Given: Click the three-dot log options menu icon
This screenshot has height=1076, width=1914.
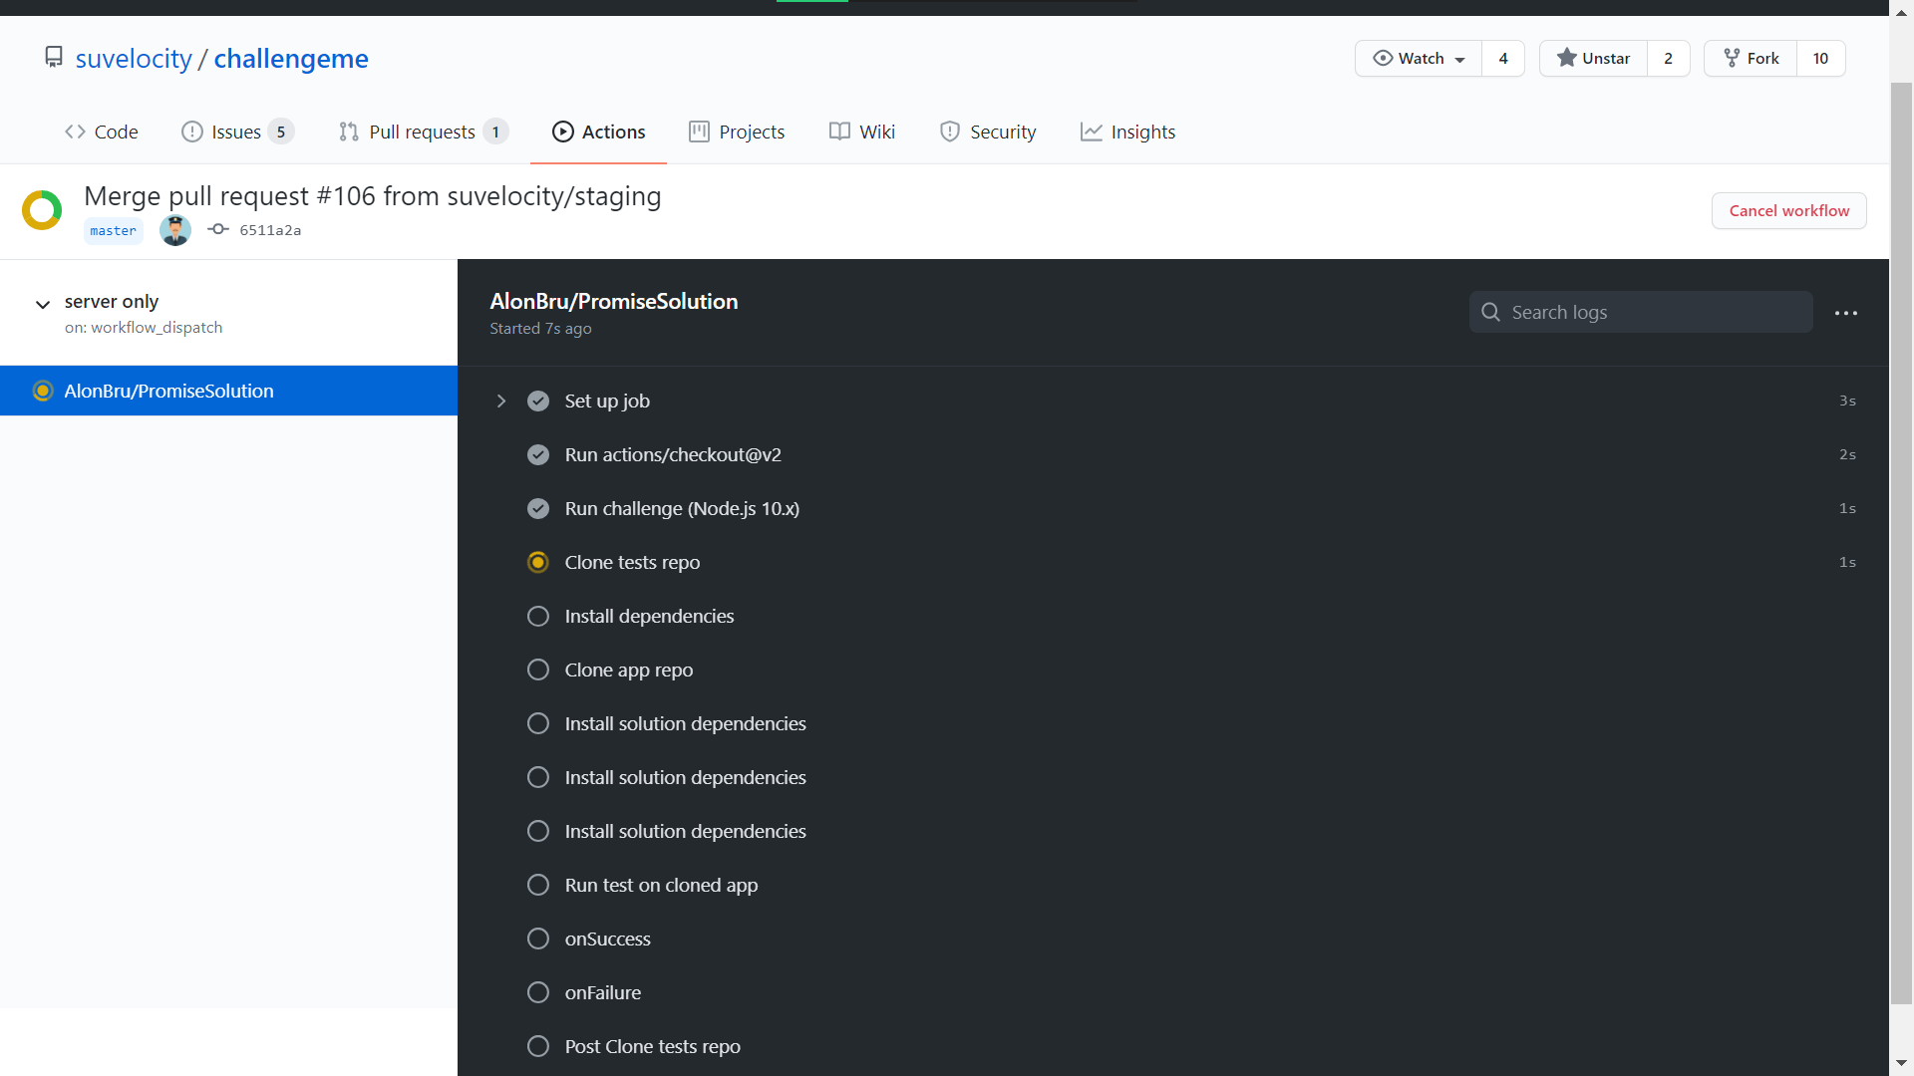Looking at the screenshot, I should pos(1845,313).
